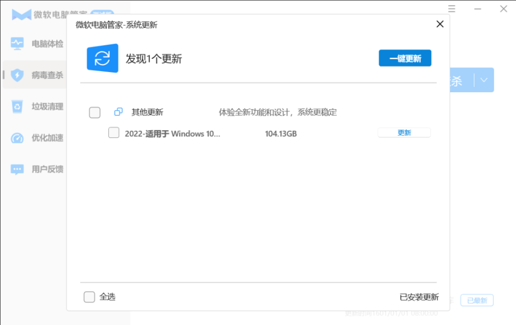Viewport: 516px width, 325px height.
Task: Tick the 2022-适用于 Windows 10 update checkbox
Action: coord(114,133)
